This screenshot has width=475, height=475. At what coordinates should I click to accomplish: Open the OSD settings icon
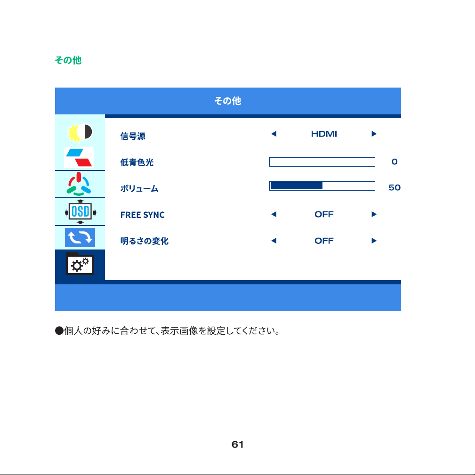(x=81, y=211)
